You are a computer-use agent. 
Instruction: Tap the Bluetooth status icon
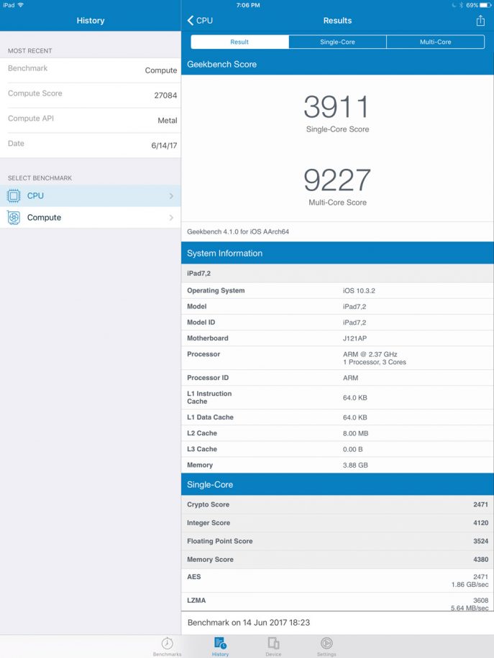tap(461, 5)
